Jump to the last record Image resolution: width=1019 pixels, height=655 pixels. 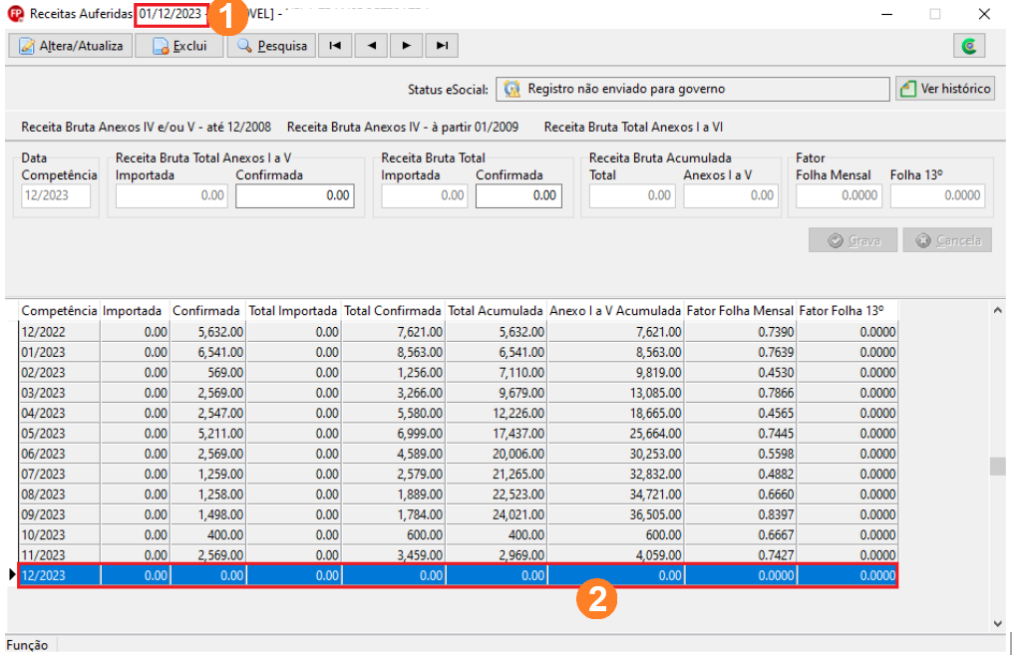point(442,46)
